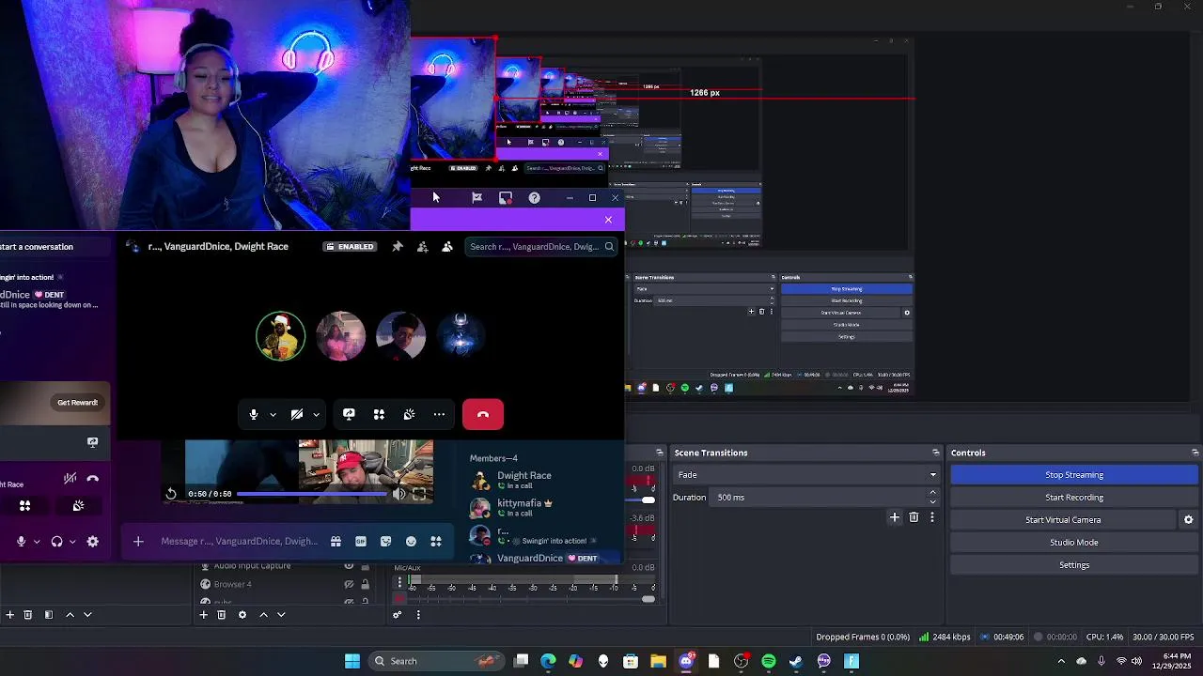This screenshot has width=1203, height=676.
Task: Move selected source down
Action: (x=281, y=615)
